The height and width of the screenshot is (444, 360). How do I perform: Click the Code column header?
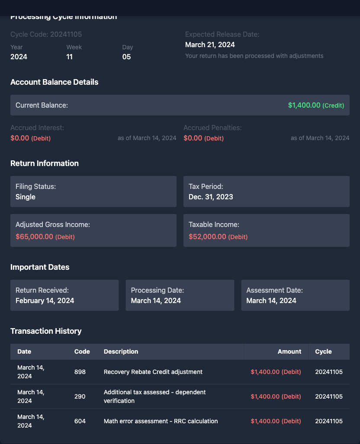pos(82,351)
